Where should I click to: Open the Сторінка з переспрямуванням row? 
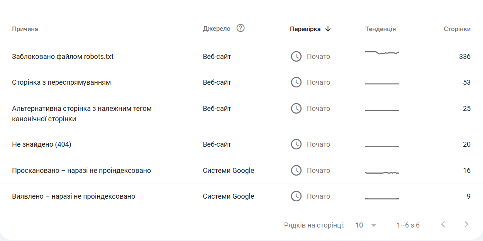click(x=61, y=82)
